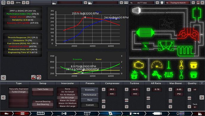Open the car model dropdown arrow
The width and height of the screenshot is (205, 116).
click(86, 3)
